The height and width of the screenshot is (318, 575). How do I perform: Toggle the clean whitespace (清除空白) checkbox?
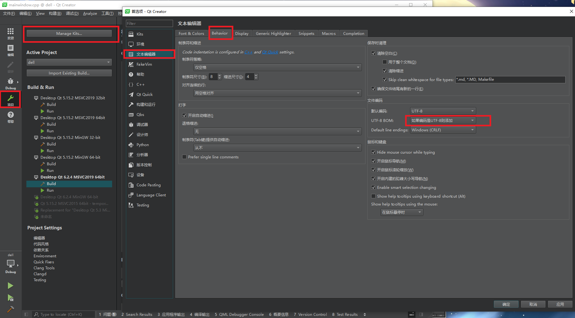373,53
